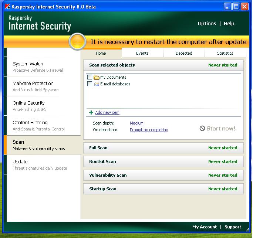Click Never started status for Vulnerability Scan
Viewport: 253px width, 238px height.
223,175
